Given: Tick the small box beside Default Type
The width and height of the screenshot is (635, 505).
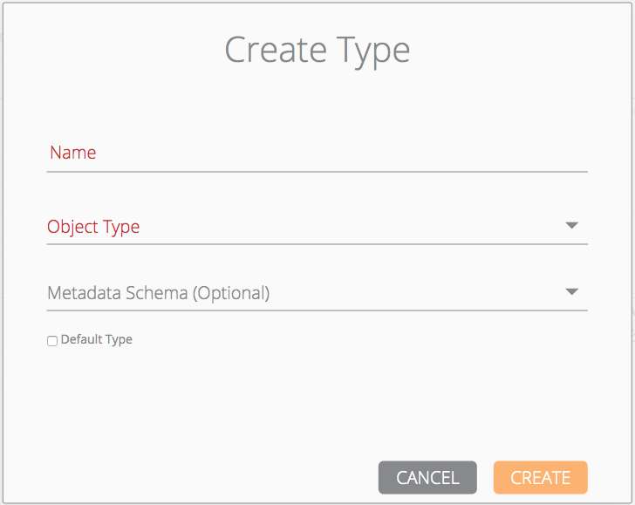Looking at the screenshot, I should (52, 341).
